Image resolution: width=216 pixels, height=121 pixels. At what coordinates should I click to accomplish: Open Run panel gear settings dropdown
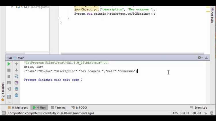click(x=200, y=58)
